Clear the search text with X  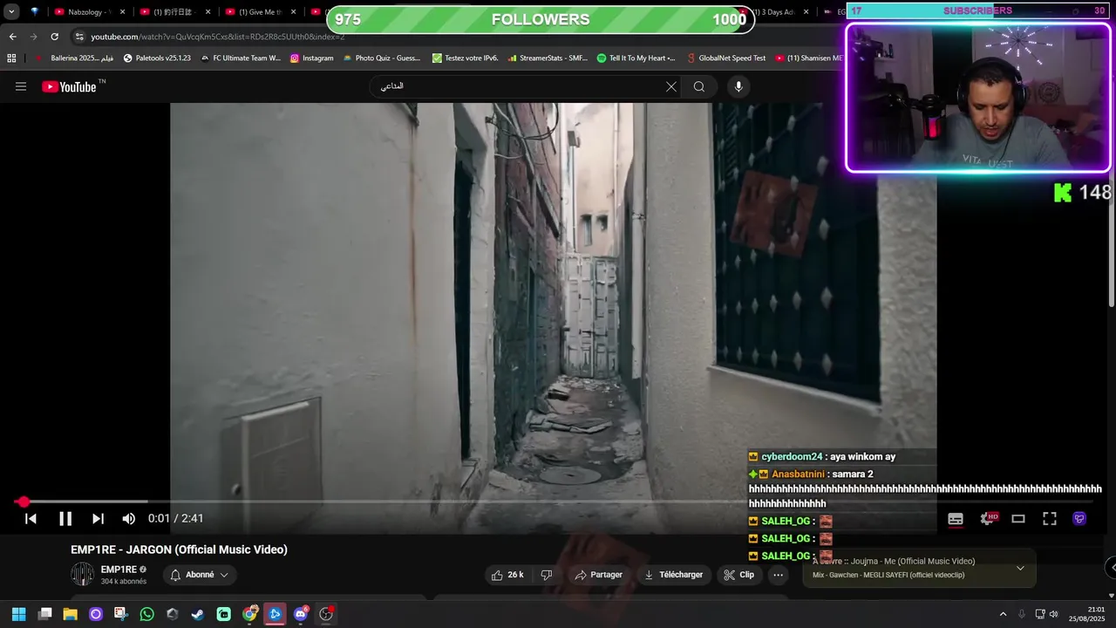670,86
